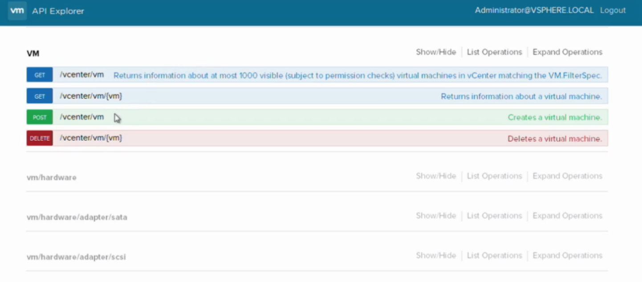Click 'Creates a virtual machine.' description
Image resolution: width=642 pixels, height=282 pixels.
555,117
